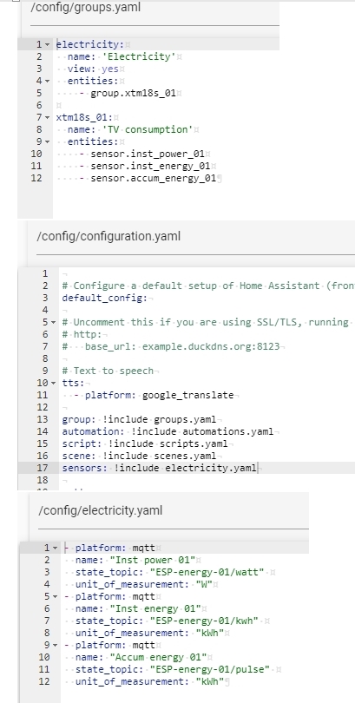The image size is (355, 703).
Task: Click the state_topic ESP-energy-01/watt line
Action: [x=170, y=572]
